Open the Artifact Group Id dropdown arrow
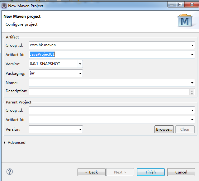199x181 pixels. click(x=192, y=45)
